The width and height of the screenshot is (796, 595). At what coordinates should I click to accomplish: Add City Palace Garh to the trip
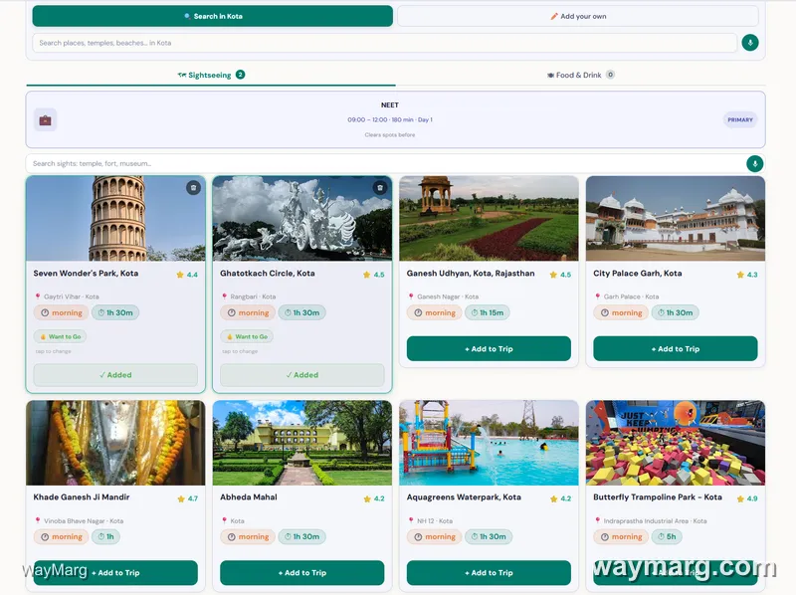[x=676, y=349]
